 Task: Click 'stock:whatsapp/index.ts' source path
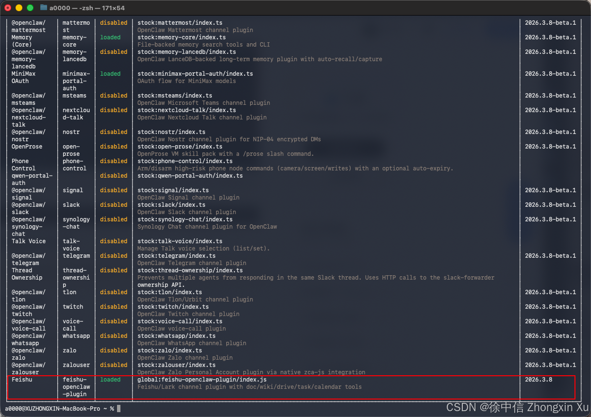coord(176,336)
